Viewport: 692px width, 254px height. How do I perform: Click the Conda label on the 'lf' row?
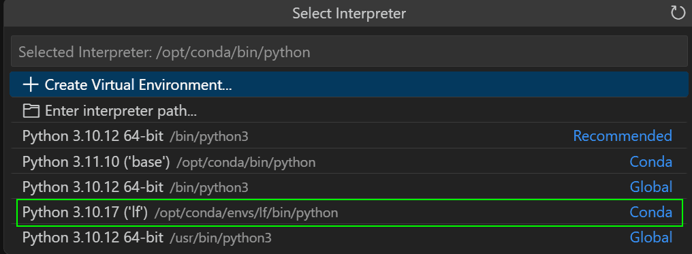point(650,212)
